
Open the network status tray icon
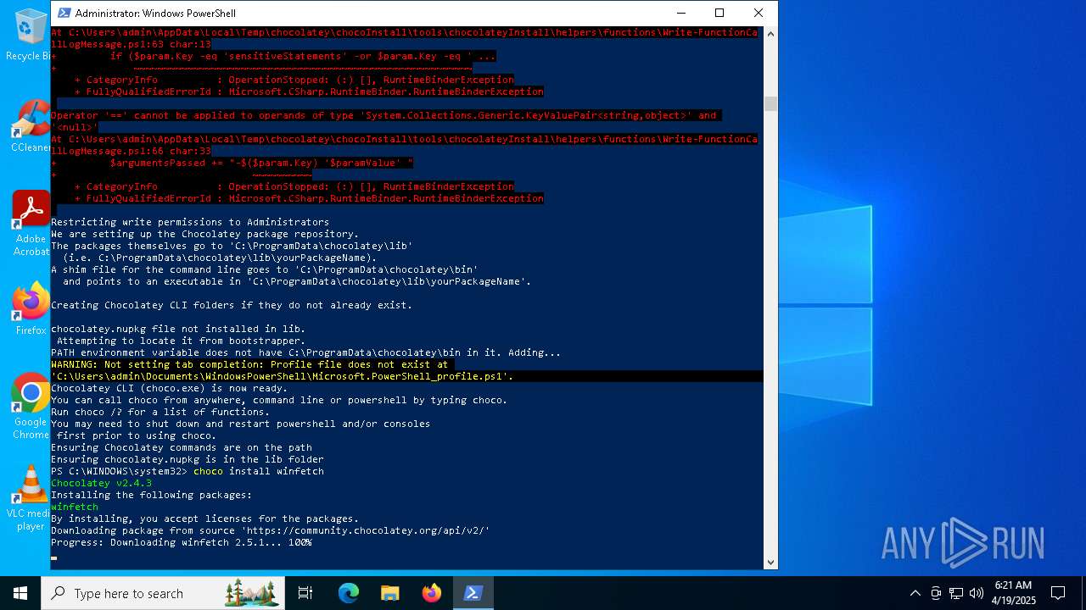point(956,593)
